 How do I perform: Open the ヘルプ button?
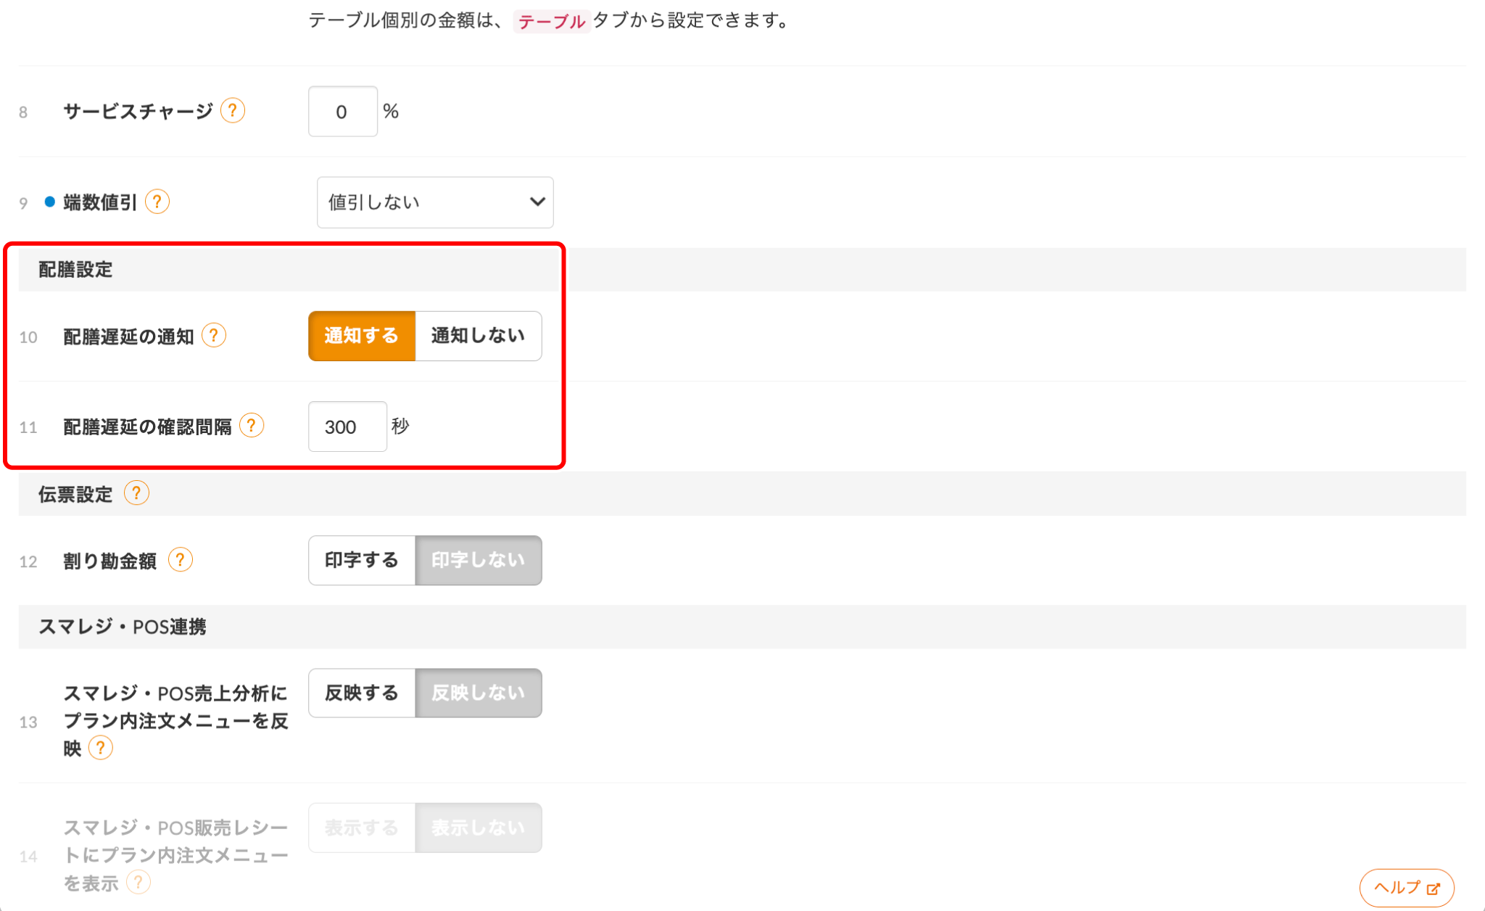(1406, 888)
